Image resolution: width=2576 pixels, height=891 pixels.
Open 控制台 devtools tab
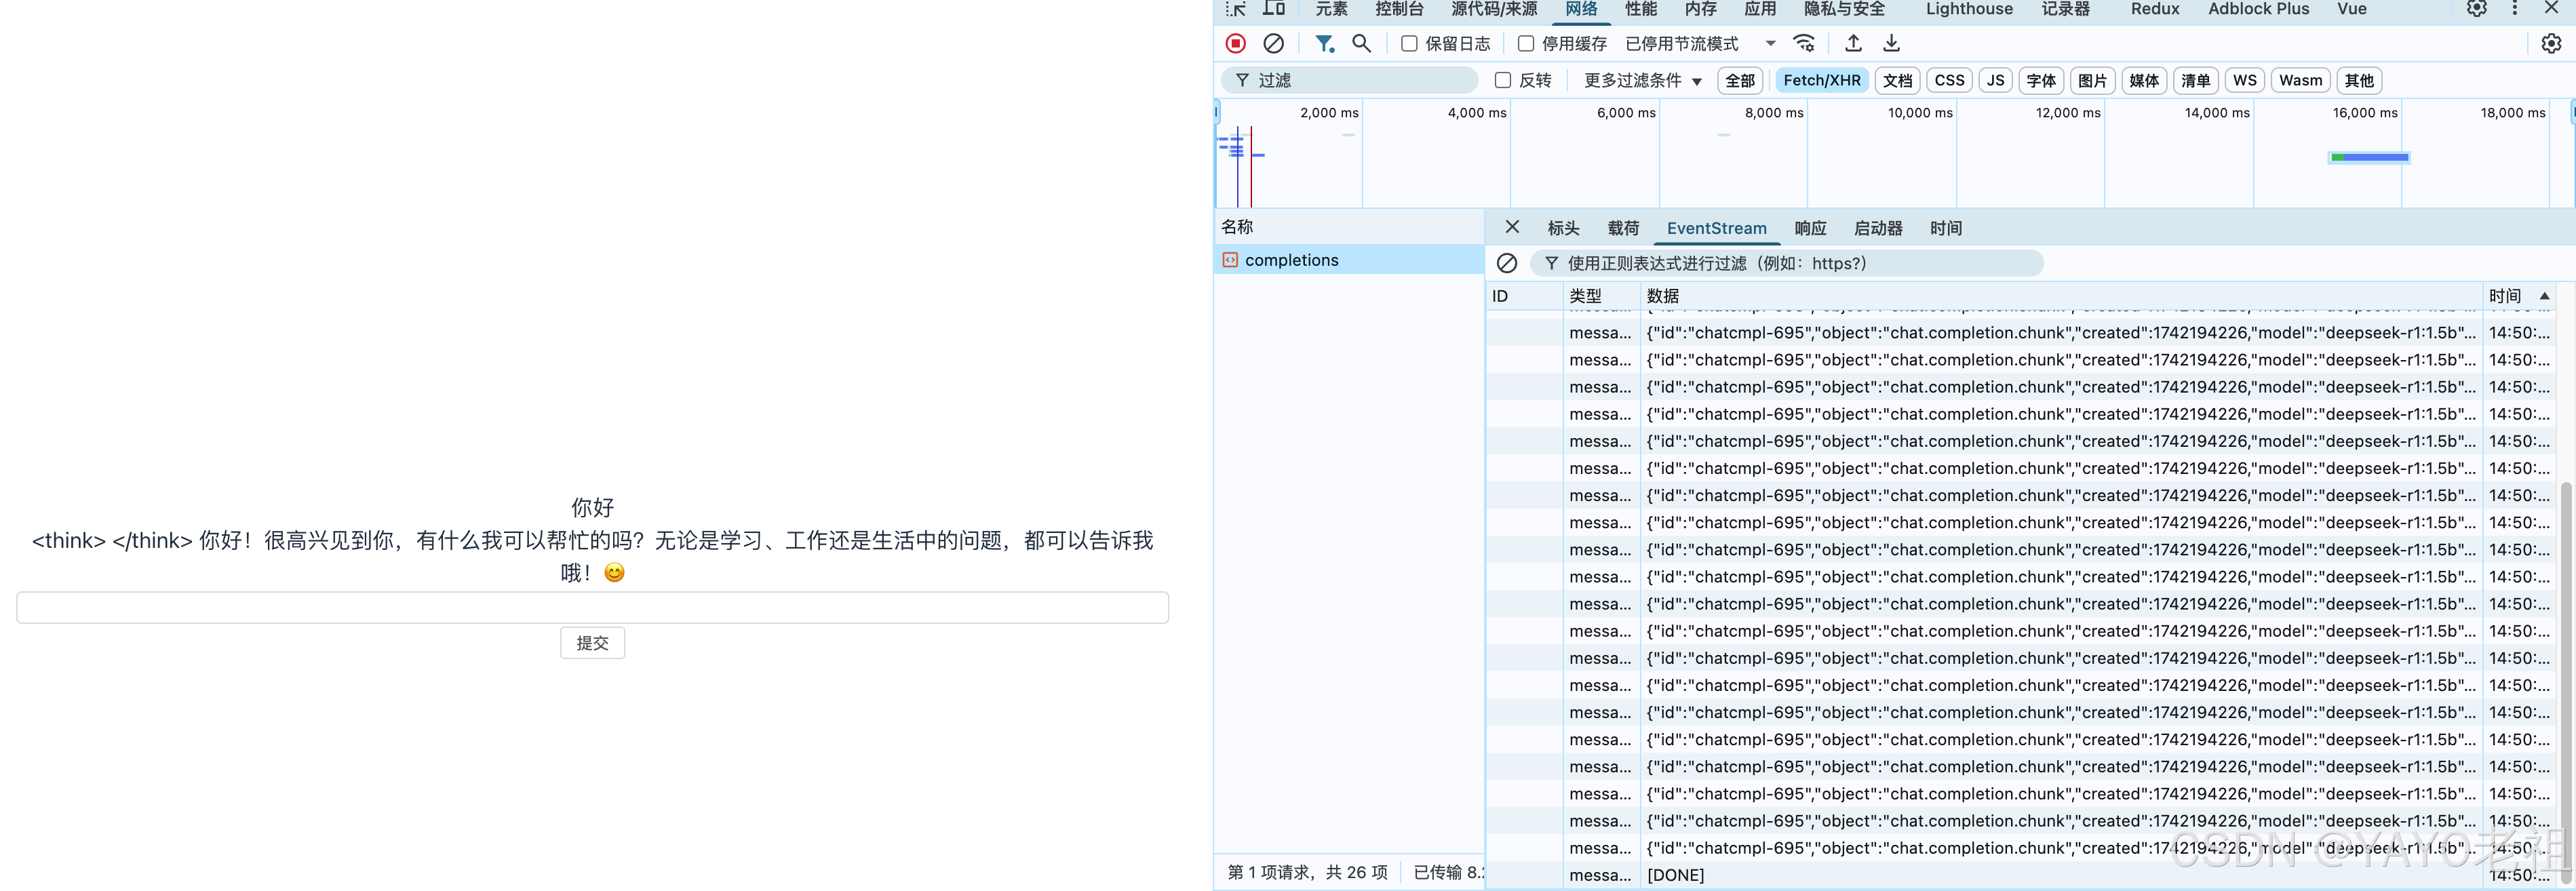coord(1399,9)
